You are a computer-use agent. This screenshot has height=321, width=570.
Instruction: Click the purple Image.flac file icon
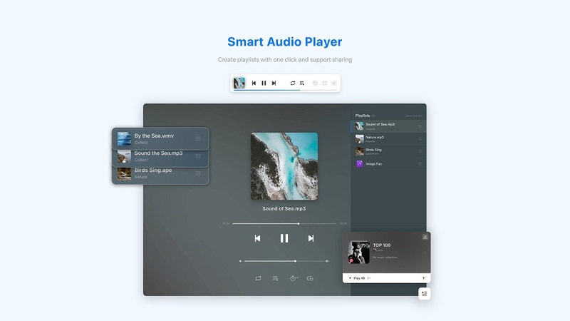[x=360, y=164]
